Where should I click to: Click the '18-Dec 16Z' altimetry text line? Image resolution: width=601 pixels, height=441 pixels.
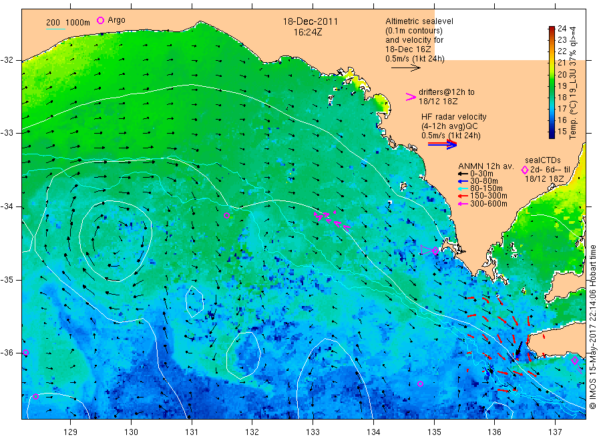click(408, 49)
